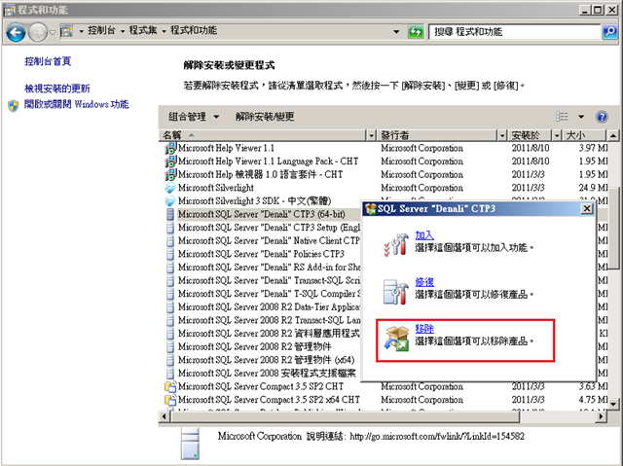
Task: Click 程式和功能 breadcrumb in address bar
Action: coord(194,30)
